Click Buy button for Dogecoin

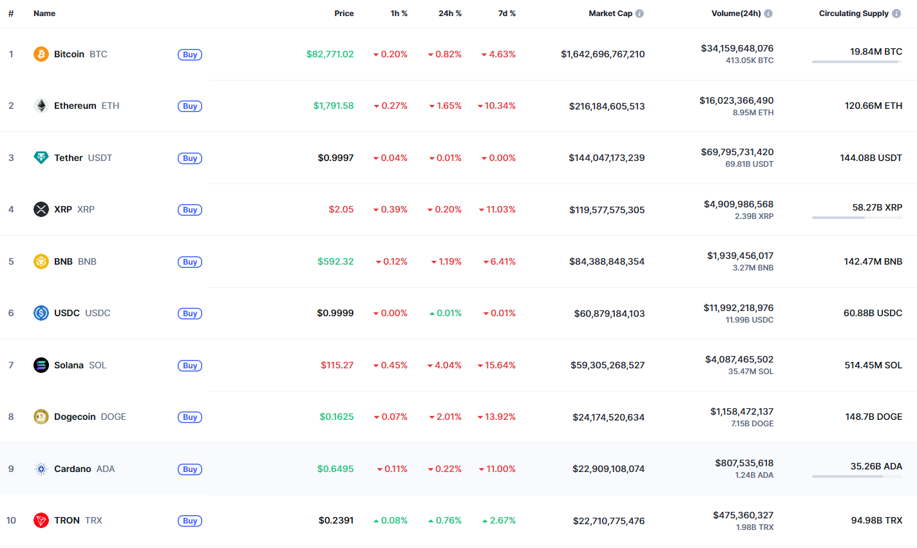coord(190,417)
